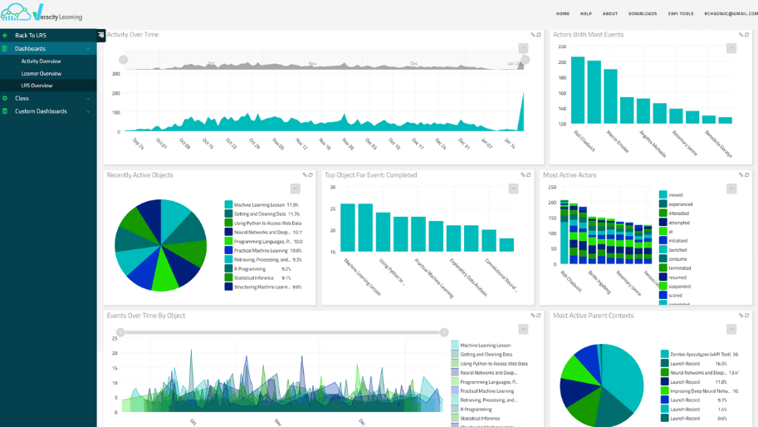Open chart options menu in Top Object For Event
Viewport: 758px width, 427px height.
click(513, 189)
